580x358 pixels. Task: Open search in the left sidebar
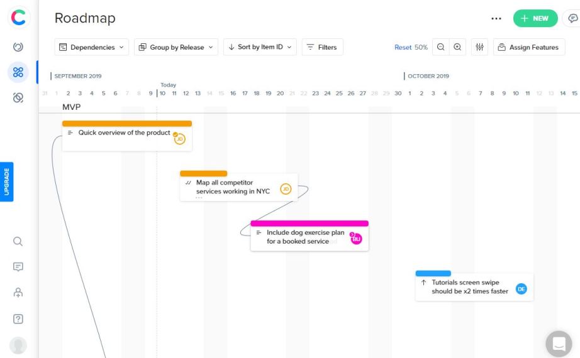click(18, 241)
